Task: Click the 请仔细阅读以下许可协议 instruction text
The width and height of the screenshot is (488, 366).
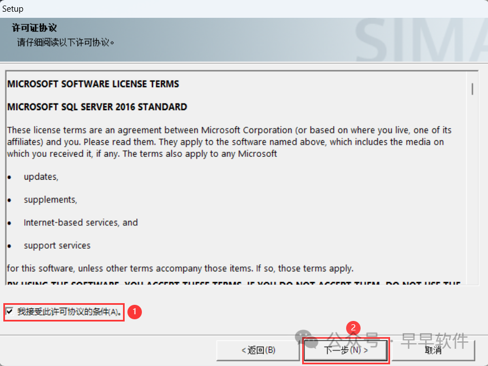Action: 66,42
